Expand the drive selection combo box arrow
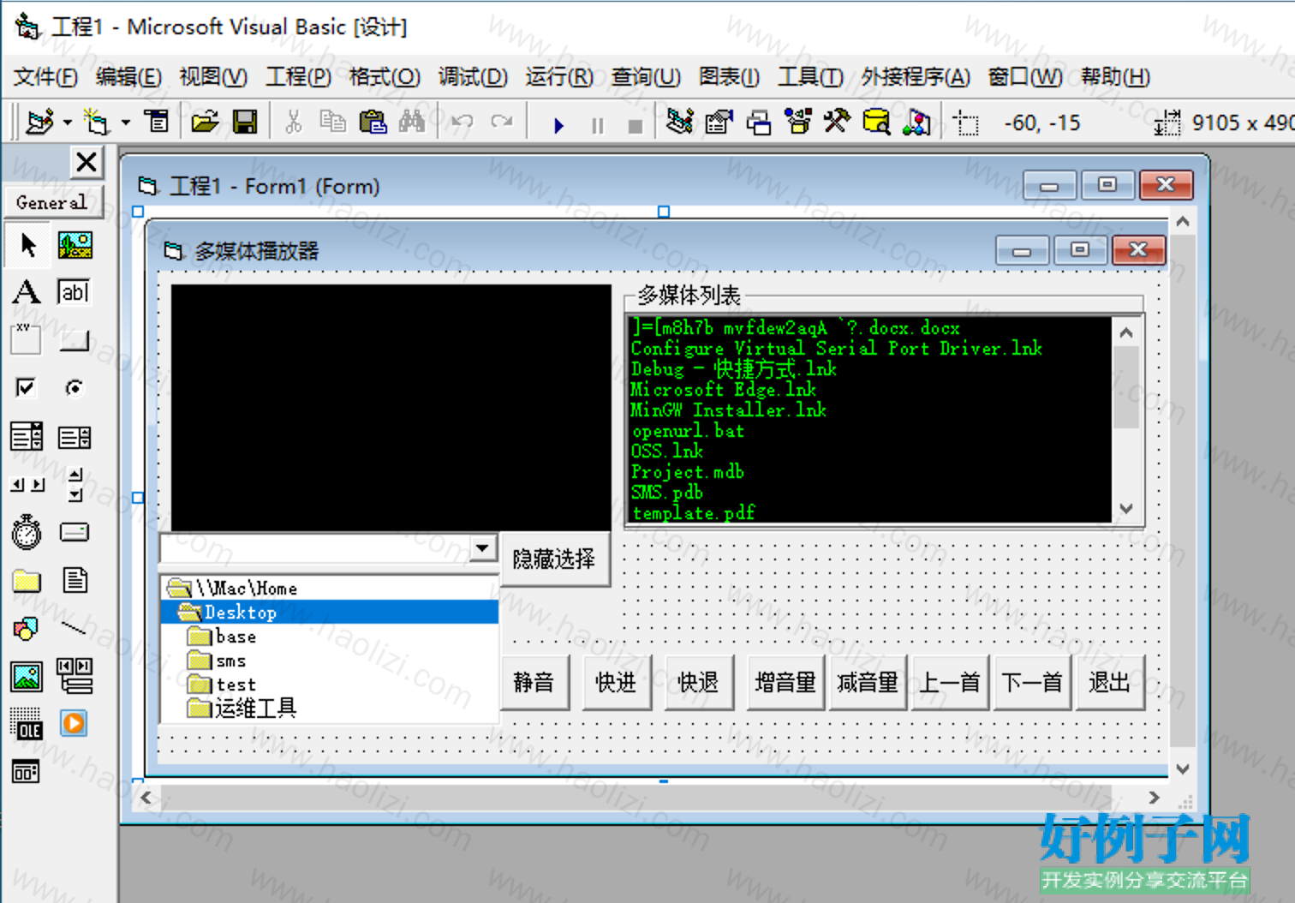 point(483,547)
